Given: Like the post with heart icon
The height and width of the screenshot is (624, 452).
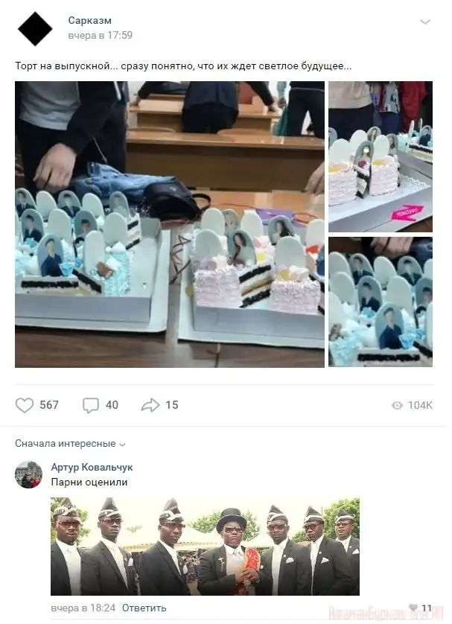Looking at the screenshot, I should pyautogui.click(x=25, y=405).
